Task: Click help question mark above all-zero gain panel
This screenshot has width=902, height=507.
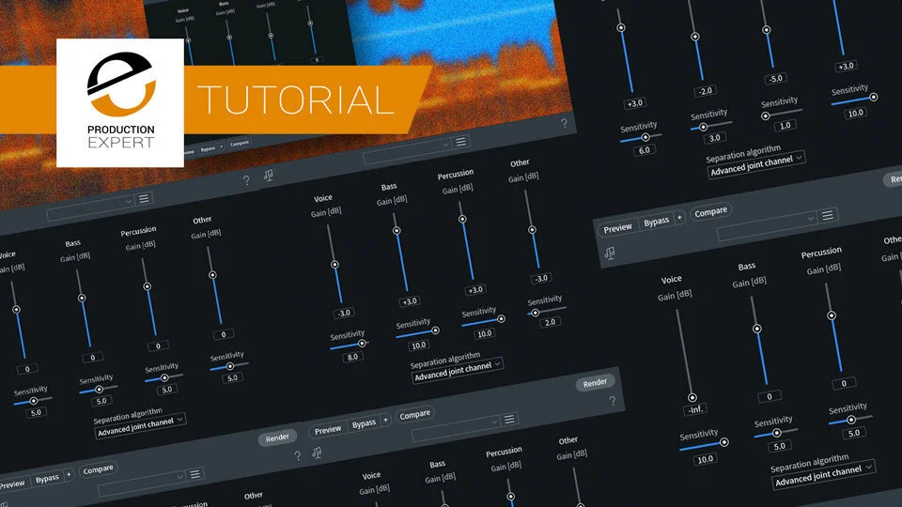Action: pos(246,180)
